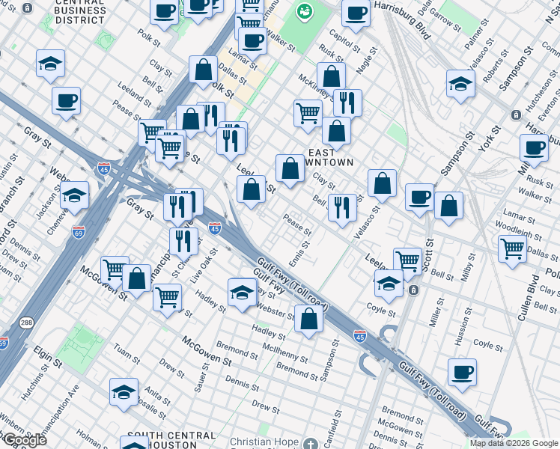Click school marker below Central Business District label

pyautogui.click(x=50, y=64)
